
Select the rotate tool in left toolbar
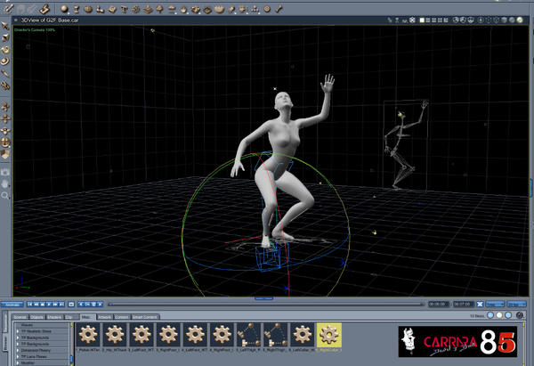click(x=5, y=50)
